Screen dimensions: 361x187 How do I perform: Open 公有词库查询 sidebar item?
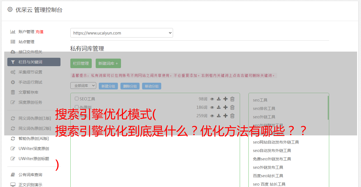pos(30,175)
